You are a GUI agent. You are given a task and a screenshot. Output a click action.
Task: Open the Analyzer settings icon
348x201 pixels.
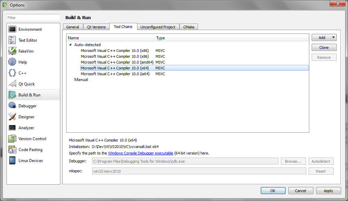click(x=12, y=128)
